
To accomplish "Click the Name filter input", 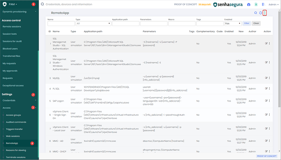I will (x=61, y=24).
